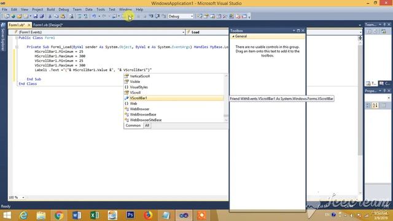Click the New Project toolbar icon
This screenshot has width=393, height=221.
pyautogui.click(x=7, y=17)
